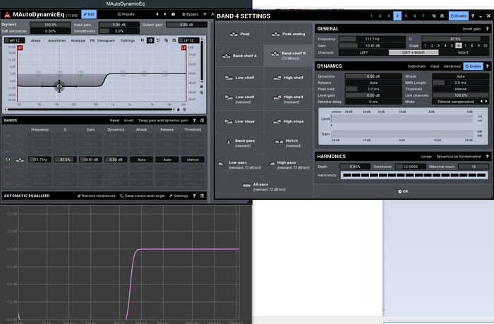494x324 pixels.
Task: Open help for the General section
Action: point(487,29)
